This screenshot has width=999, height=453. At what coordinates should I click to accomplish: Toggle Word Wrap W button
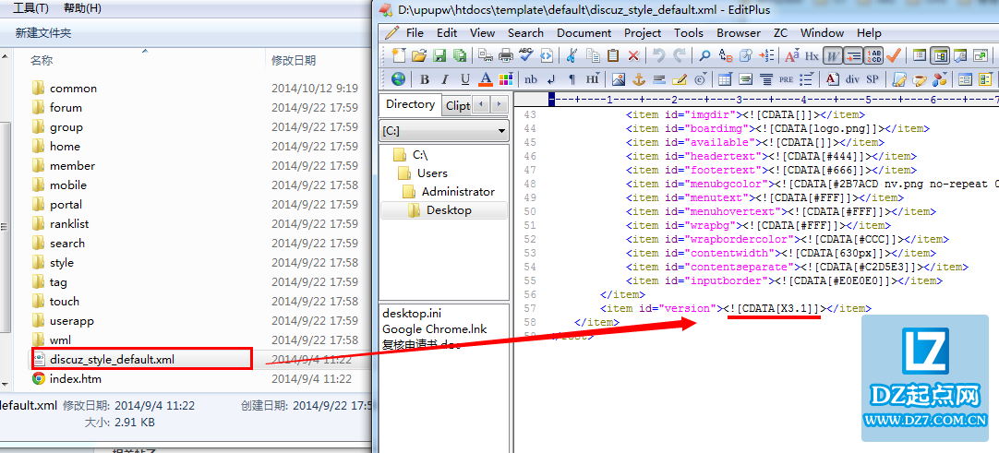pos(833,55)
